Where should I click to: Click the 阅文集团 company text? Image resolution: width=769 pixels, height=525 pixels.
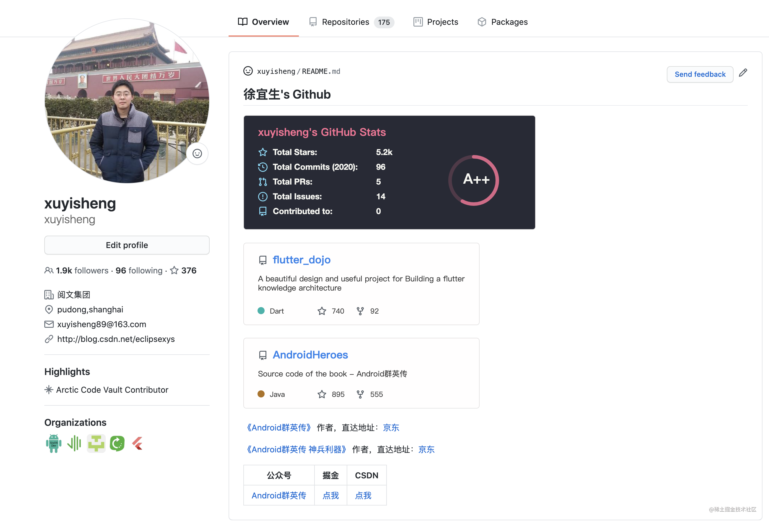click(74, 295)
